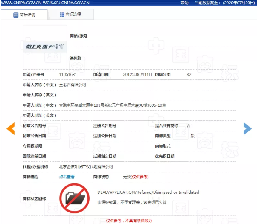The image size is (259, 224).
Task: Select the 商标状态图标 label
Action: click(x=35, y=198)
